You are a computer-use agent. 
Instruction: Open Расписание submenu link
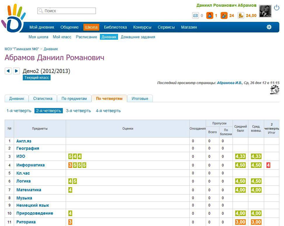click(x=86, y=37)
